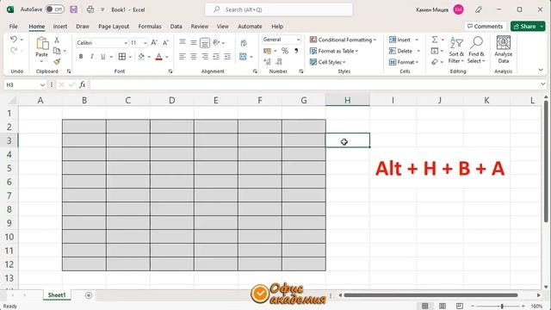
Task: Expand Format as Table menu
Action: 334,51
